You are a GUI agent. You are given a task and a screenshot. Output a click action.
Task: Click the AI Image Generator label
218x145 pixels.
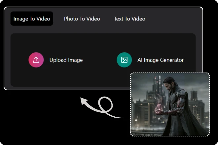click(x=161, y=60)
